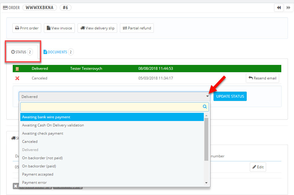Click the pencil icon on the Edit button
This screenshot has height=195, width=294.
click(x=254, y=167)
